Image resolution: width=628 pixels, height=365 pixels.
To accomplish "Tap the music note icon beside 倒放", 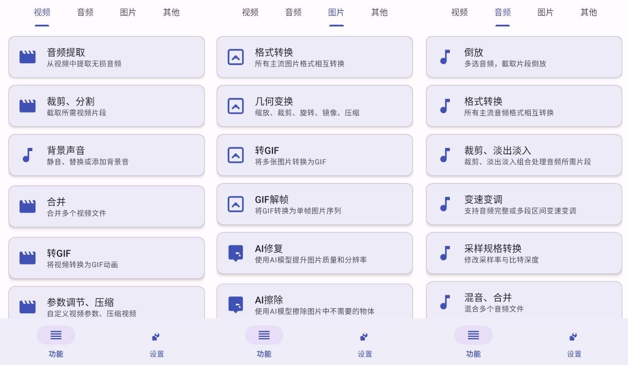I will coord(445,57).
